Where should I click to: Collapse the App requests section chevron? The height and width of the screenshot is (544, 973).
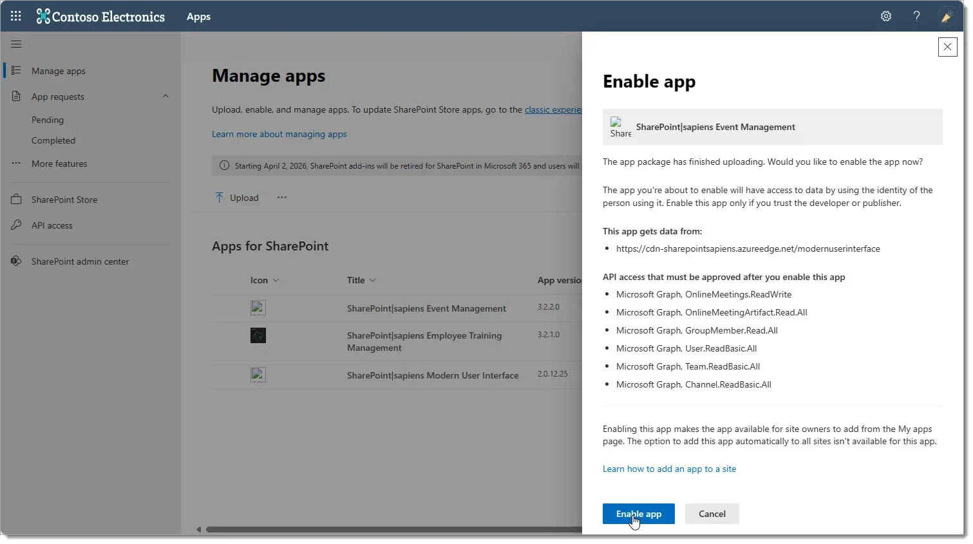coord(165,97)
